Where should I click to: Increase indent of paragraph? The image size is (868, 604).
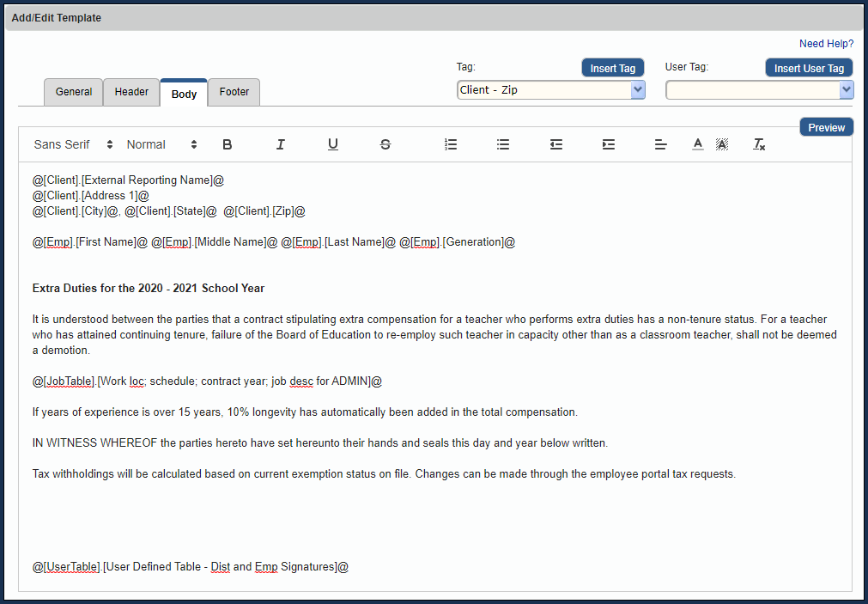609,144
